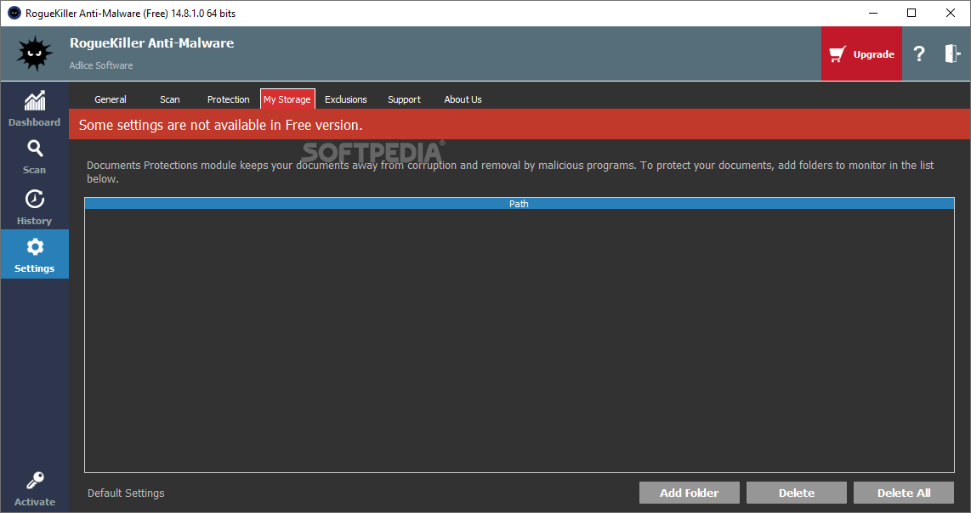The width and height of the screenshot is (971, 513).
Task: Select the Settings sidebar section
Action: point(34,254)
